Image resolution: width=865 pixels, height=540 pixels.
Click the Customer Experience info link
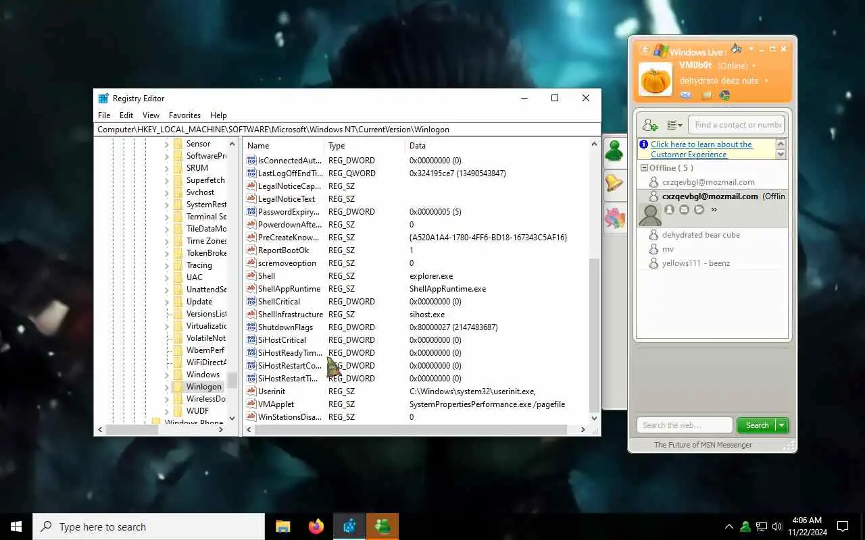(x=701, y=149)
